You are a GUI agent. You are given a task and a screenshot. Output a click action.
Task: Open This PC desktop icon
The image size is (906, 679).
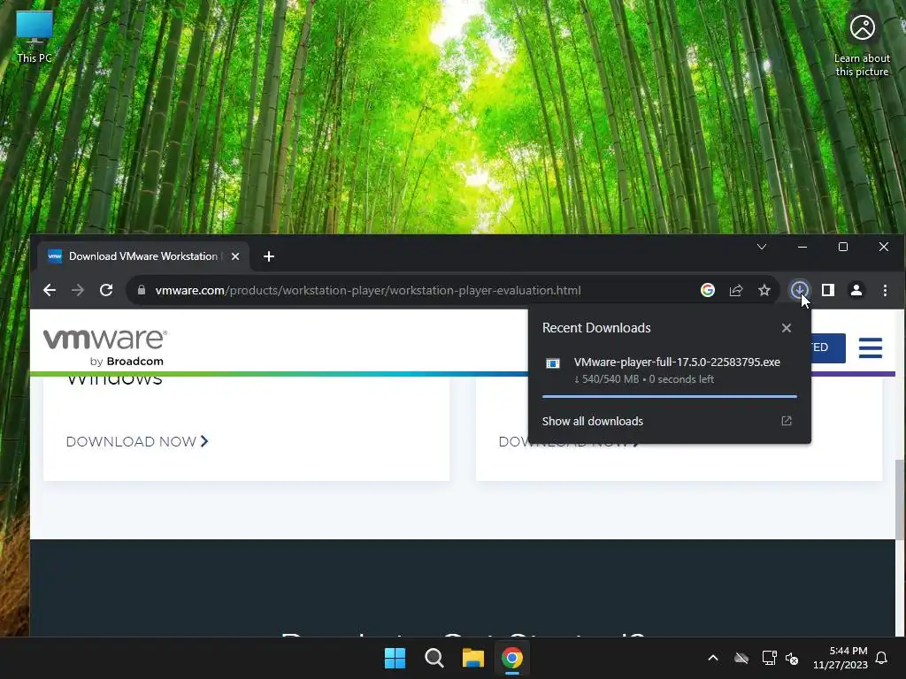(35, 36)
